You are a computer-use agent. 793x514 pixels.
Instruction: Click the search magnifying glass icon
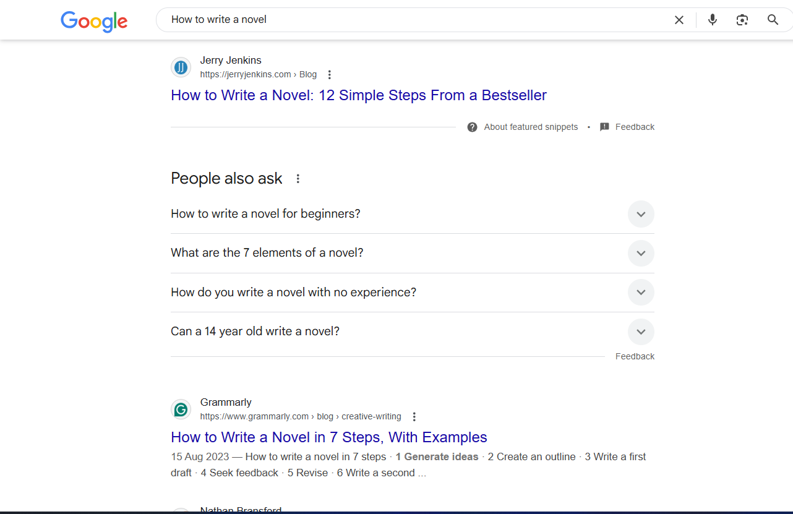[x=772, y=19]
